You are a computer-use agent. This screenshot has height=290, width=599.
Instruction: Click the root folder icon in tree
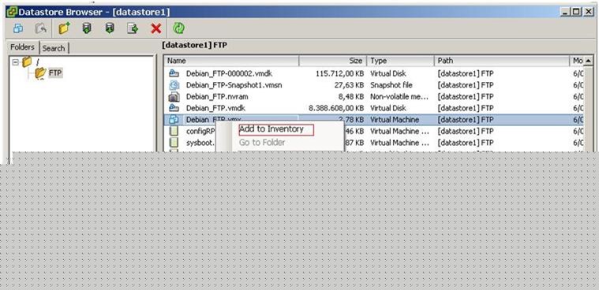click(27, 61)
